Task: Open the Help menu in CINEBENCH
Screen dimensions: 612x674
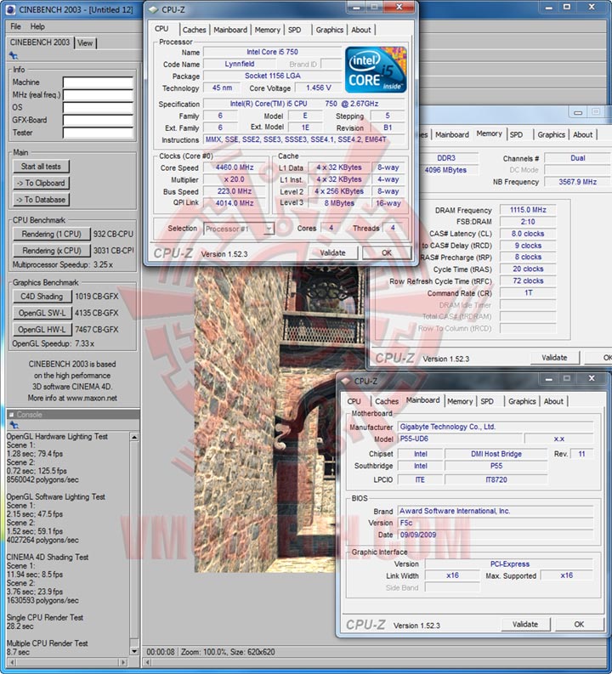Action: click(x=37, y=26)
